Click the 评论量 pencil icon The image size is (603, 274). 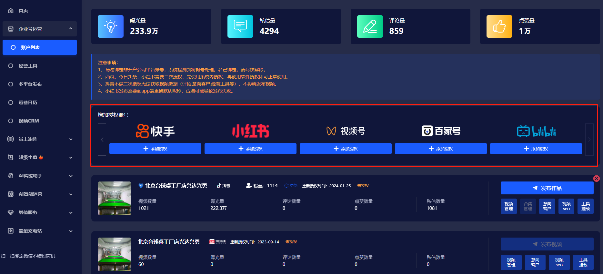(x=370, y=26)
